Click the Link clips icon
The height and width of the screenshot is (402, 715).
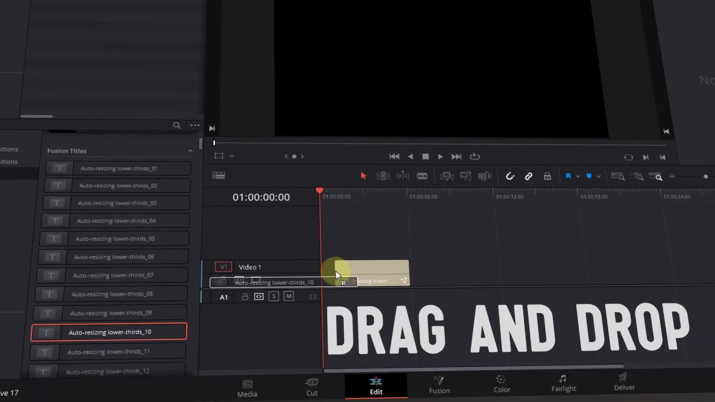[x=528, y=176]
